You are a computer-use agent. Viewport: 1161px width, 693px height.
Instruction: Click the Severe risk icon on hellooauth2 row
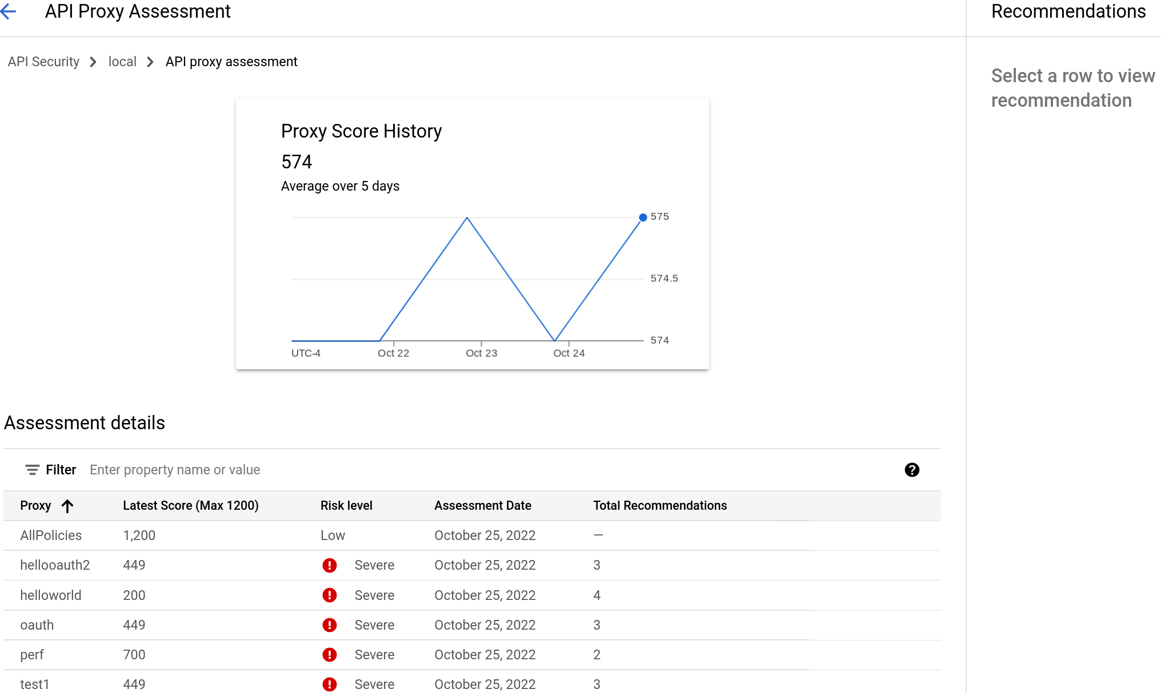coord(330,565)
